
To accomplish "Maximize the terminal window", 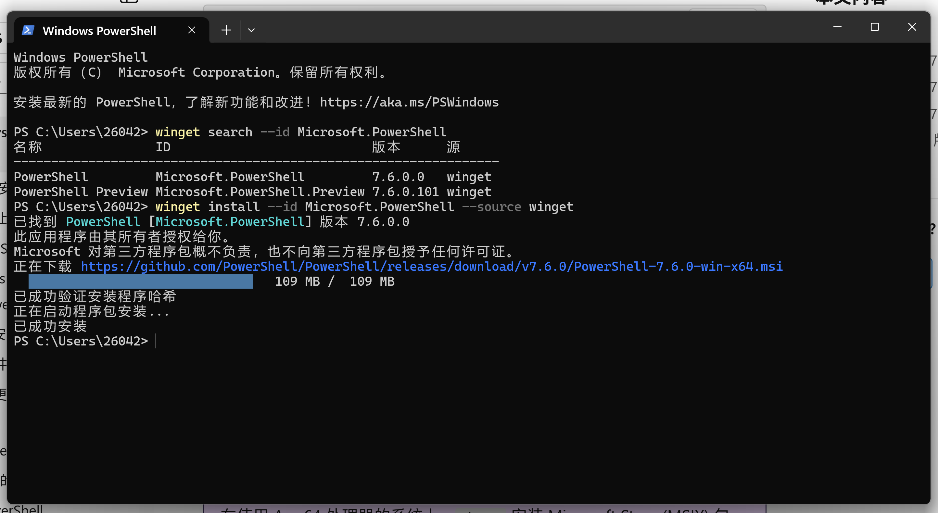I will tap(875, 27).
